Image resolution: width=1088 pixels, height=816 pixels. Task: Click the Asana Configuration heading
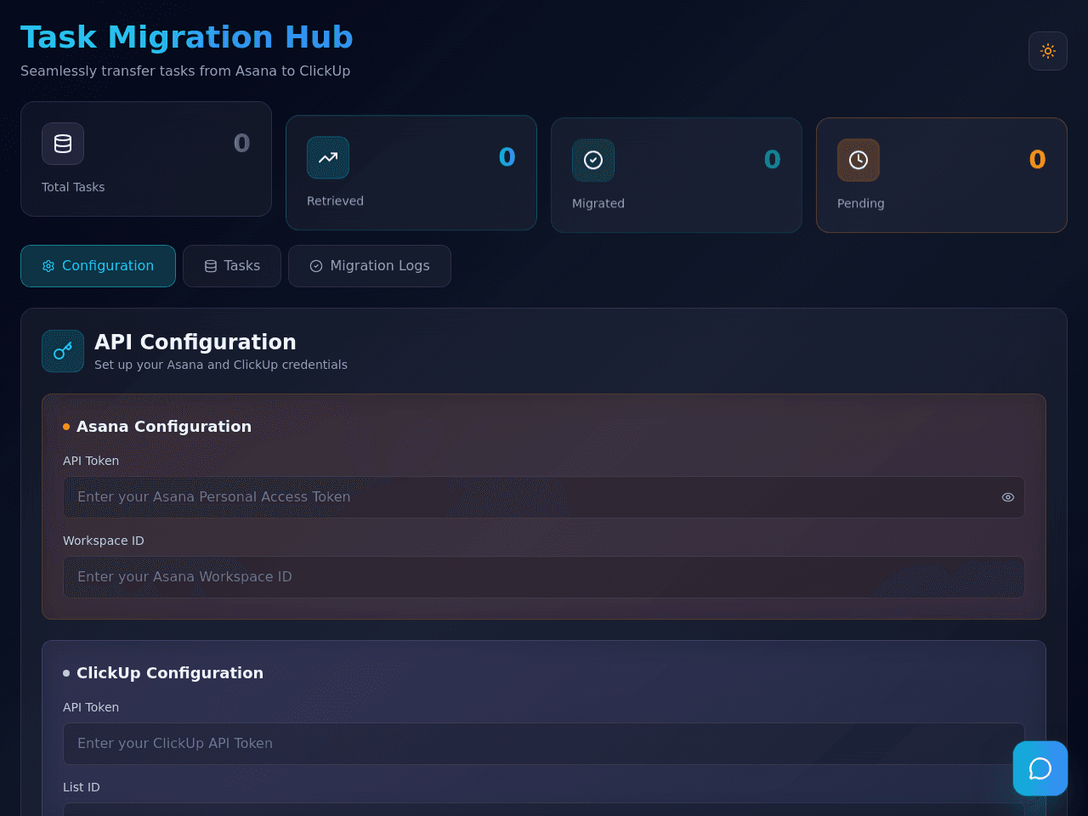click(164, 427)
